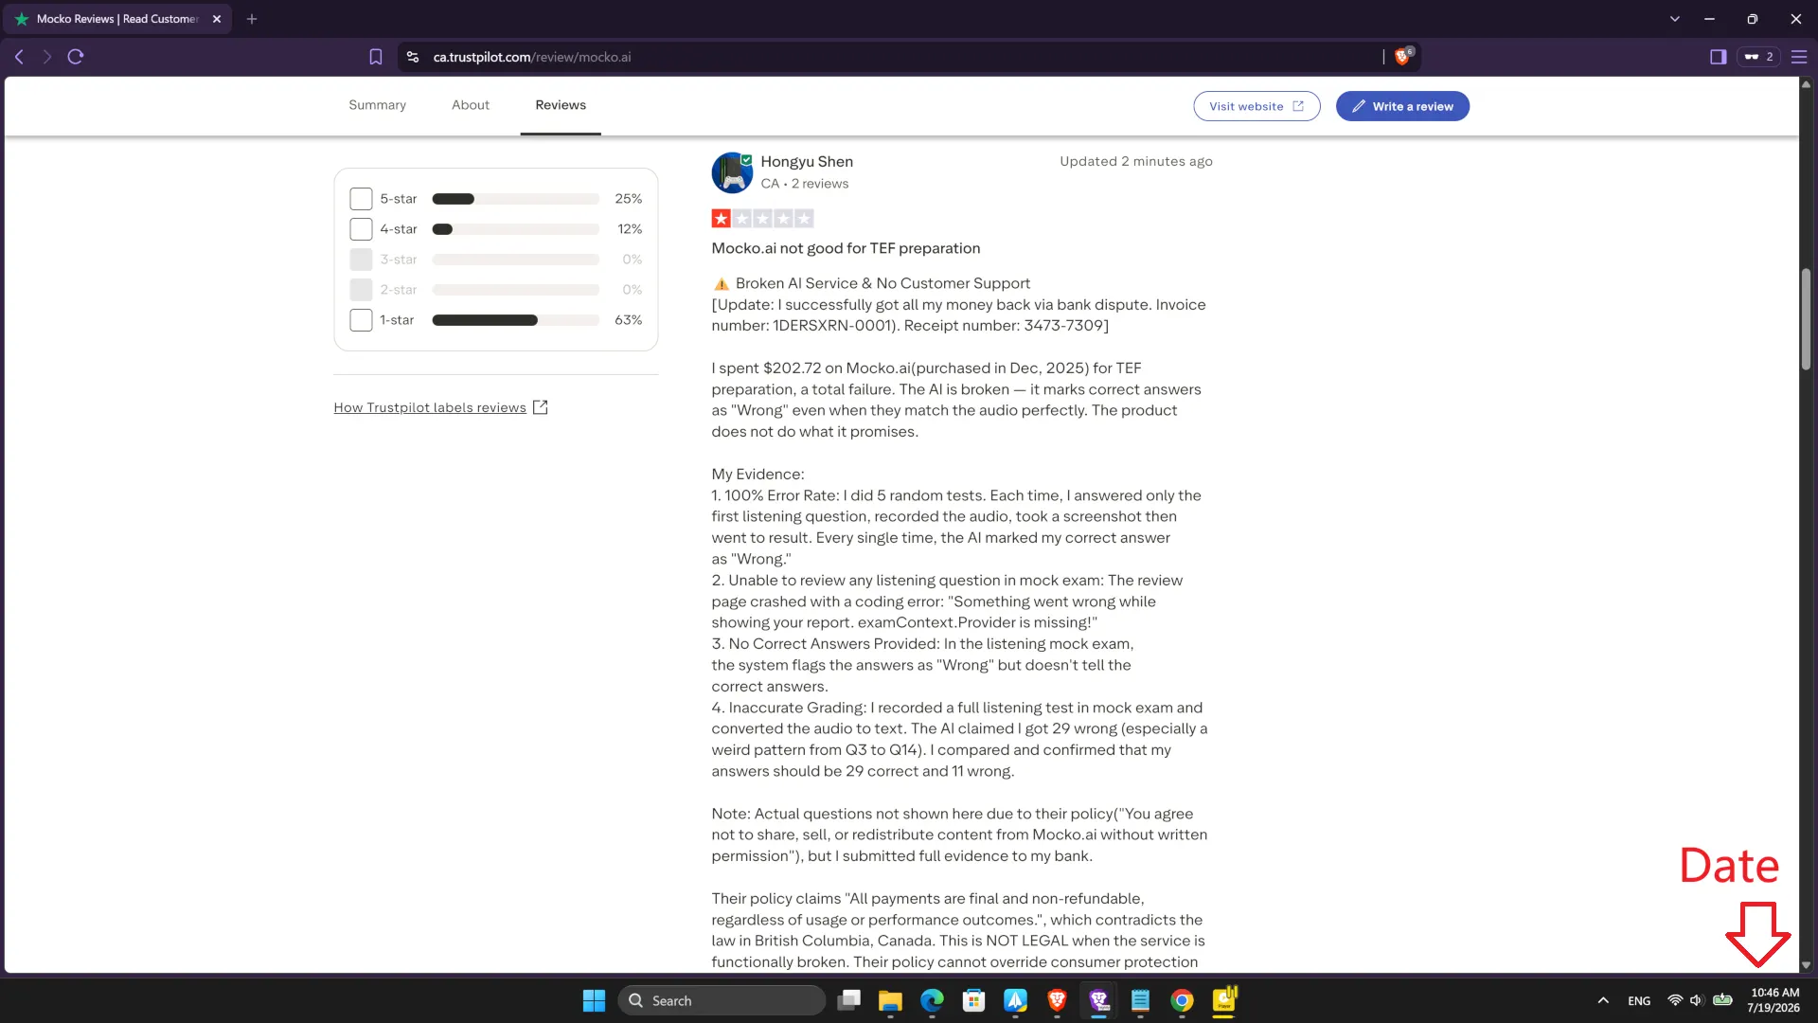Open Brave Shields lion icon

tap(1403, 56)
